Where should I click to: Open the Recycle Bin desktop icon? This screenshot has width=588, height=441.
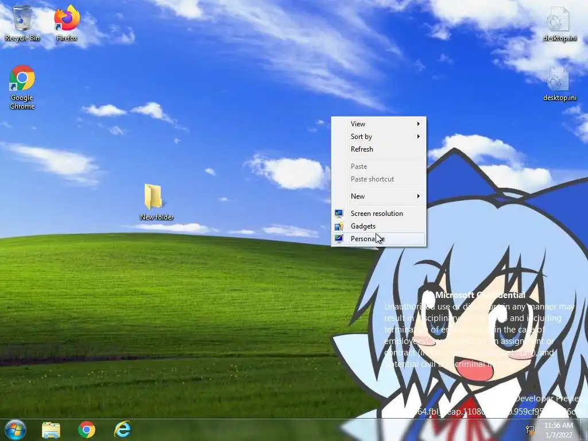(22, 23)
